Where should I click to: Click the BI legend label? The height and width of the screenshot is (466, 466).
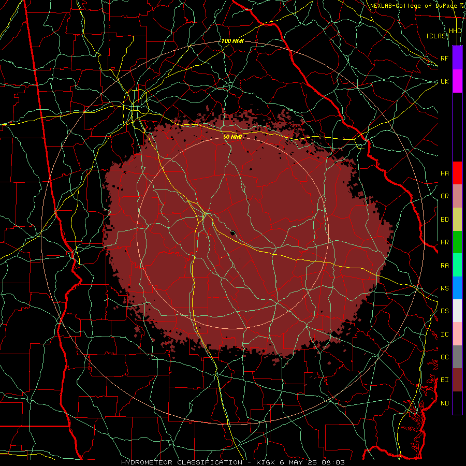445,380
